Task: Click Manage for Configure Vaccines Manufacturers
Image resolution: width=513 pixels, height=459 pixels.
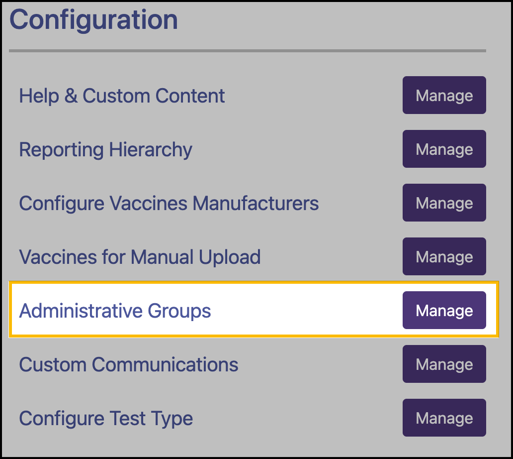Action: [x=444, y=203]
